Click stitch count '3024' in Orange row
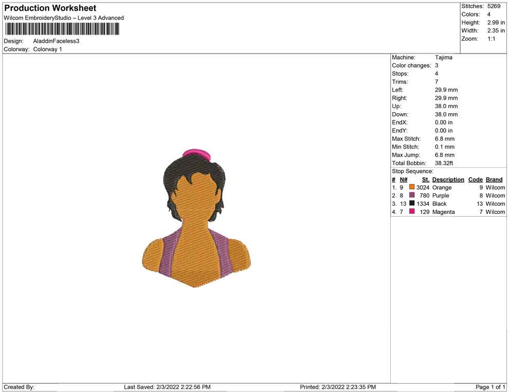Image resolution: width=509 pixels, height=392 pixels. tap(423, 187)
